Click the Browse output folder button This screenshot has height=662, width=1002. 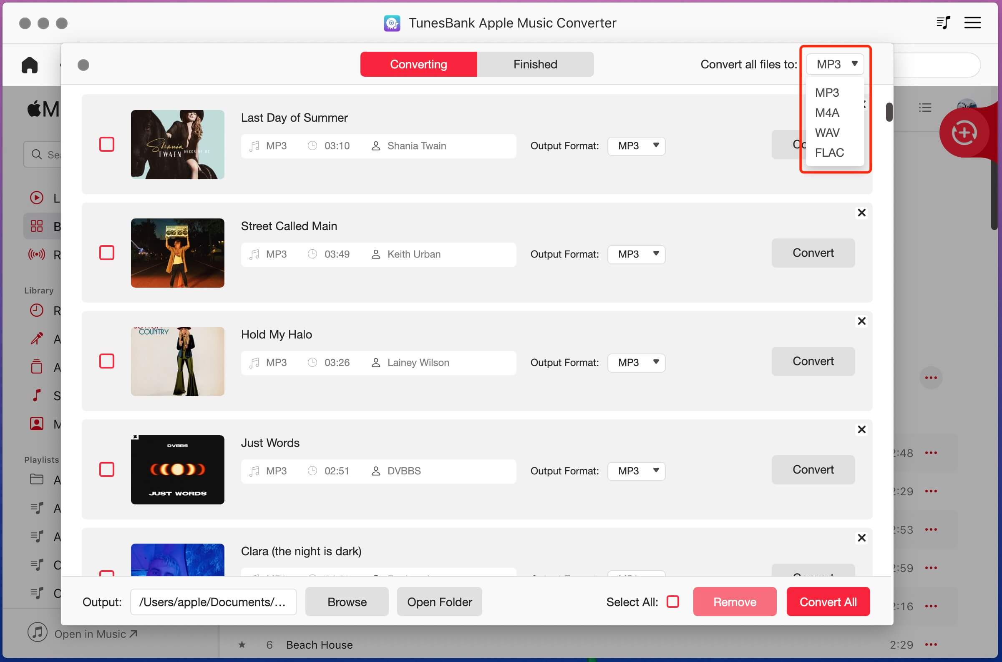pos(347,602)
